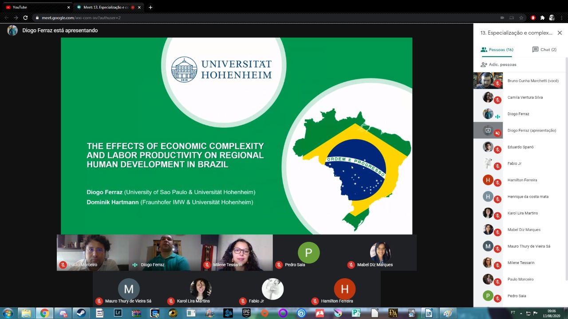568x319 pixels.
Task: Switch to the Meet browser tab
Action: click(x=109, y=7)
